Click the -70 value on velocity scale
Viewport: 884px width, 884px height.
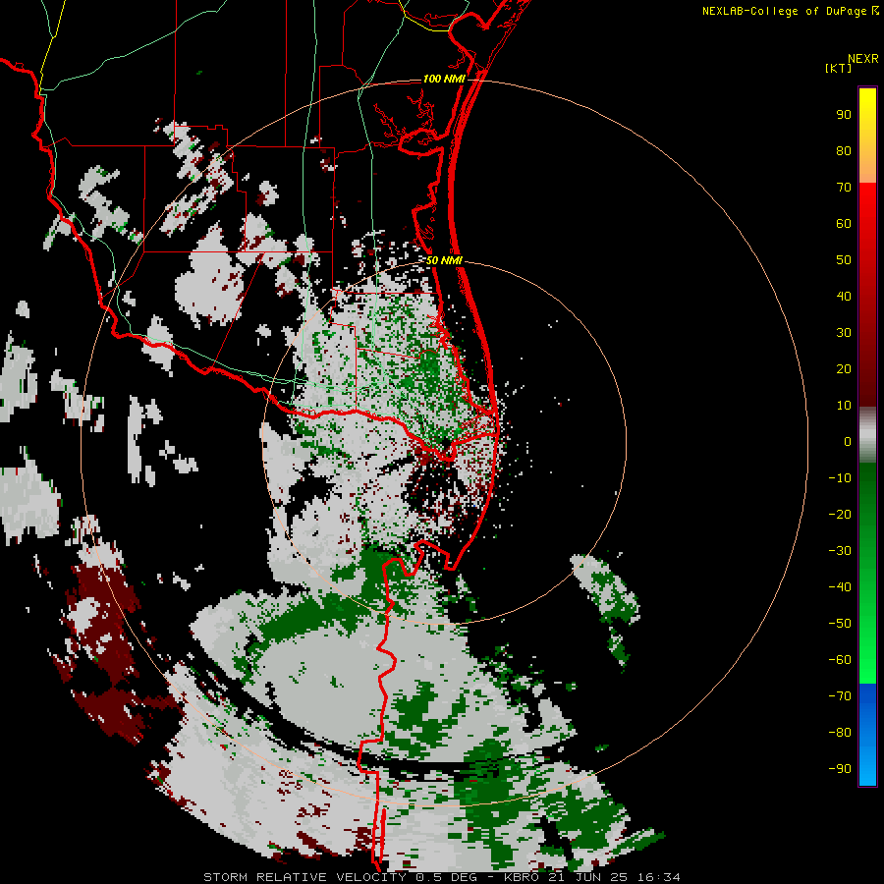coord(840,696)
